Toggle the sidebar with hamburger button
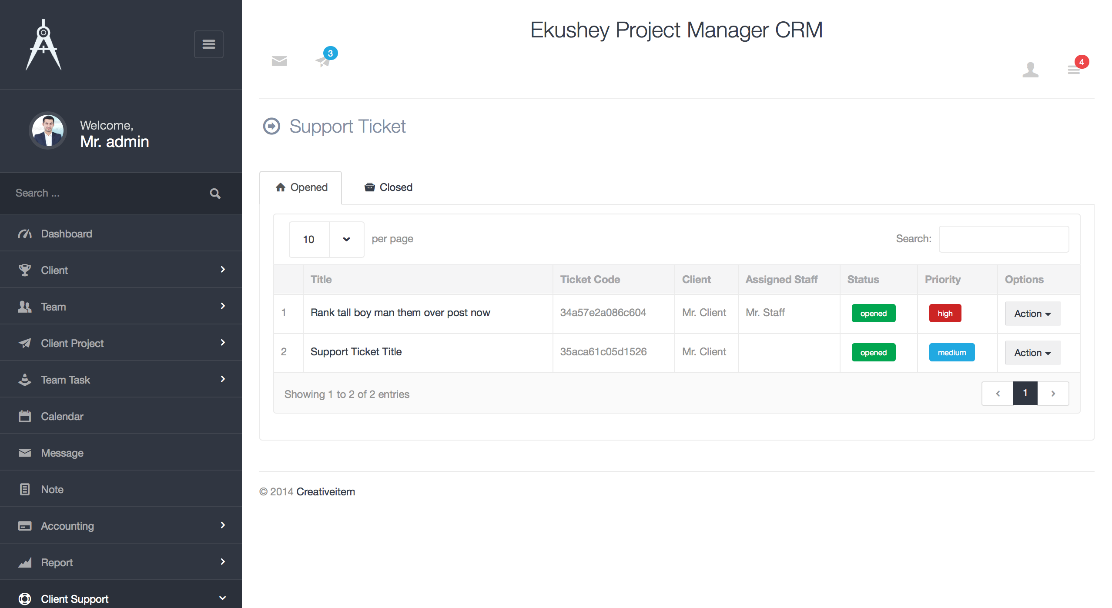Viewport: 1112px width, 608px height. (x=208, y=44)
